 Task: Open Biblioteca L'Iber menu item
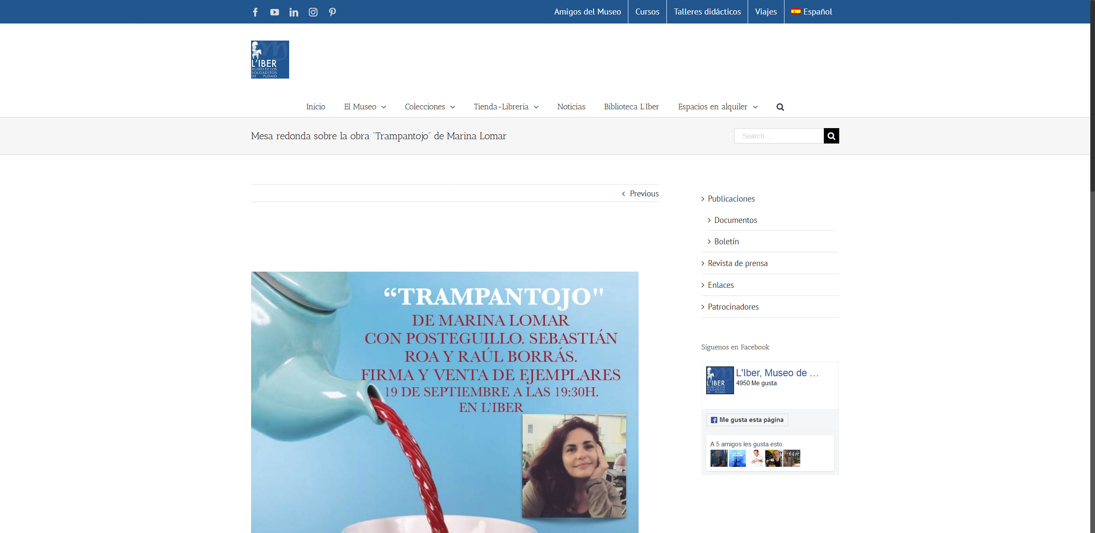click(631, 107)
